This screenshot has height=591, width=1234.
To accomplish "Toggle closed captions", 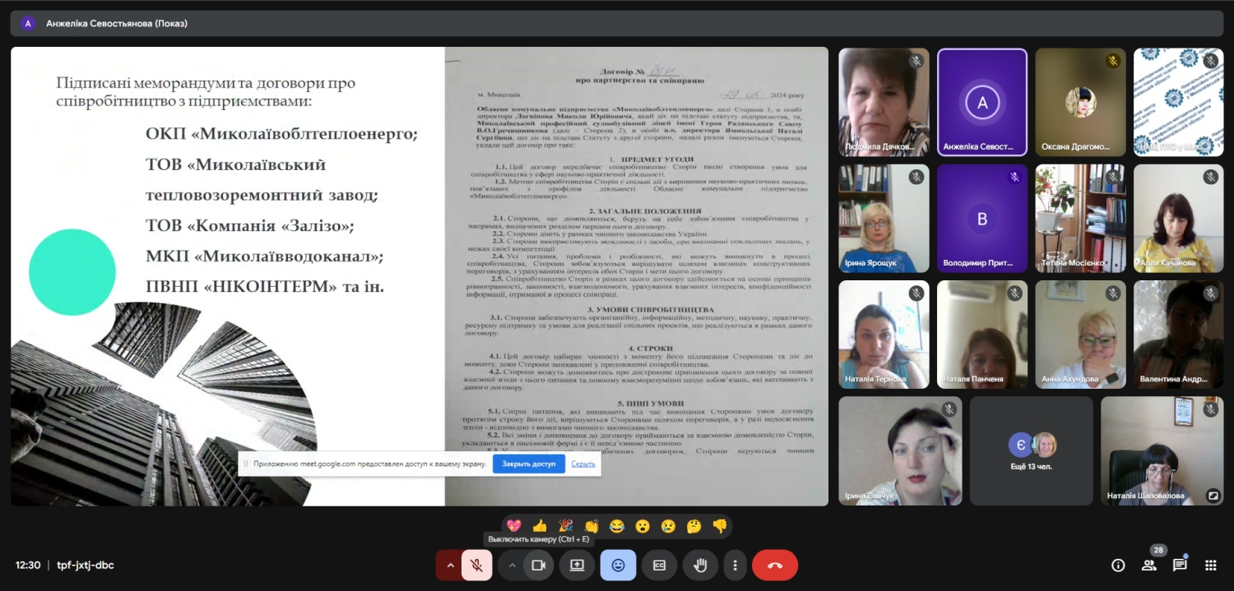I will [x=659, y=565].
